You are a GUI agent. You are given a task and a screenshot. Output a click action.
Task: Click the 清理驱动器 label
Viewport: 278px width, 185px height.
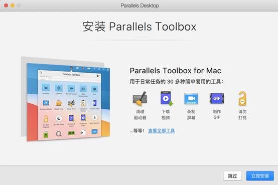[x=140, y=114]
